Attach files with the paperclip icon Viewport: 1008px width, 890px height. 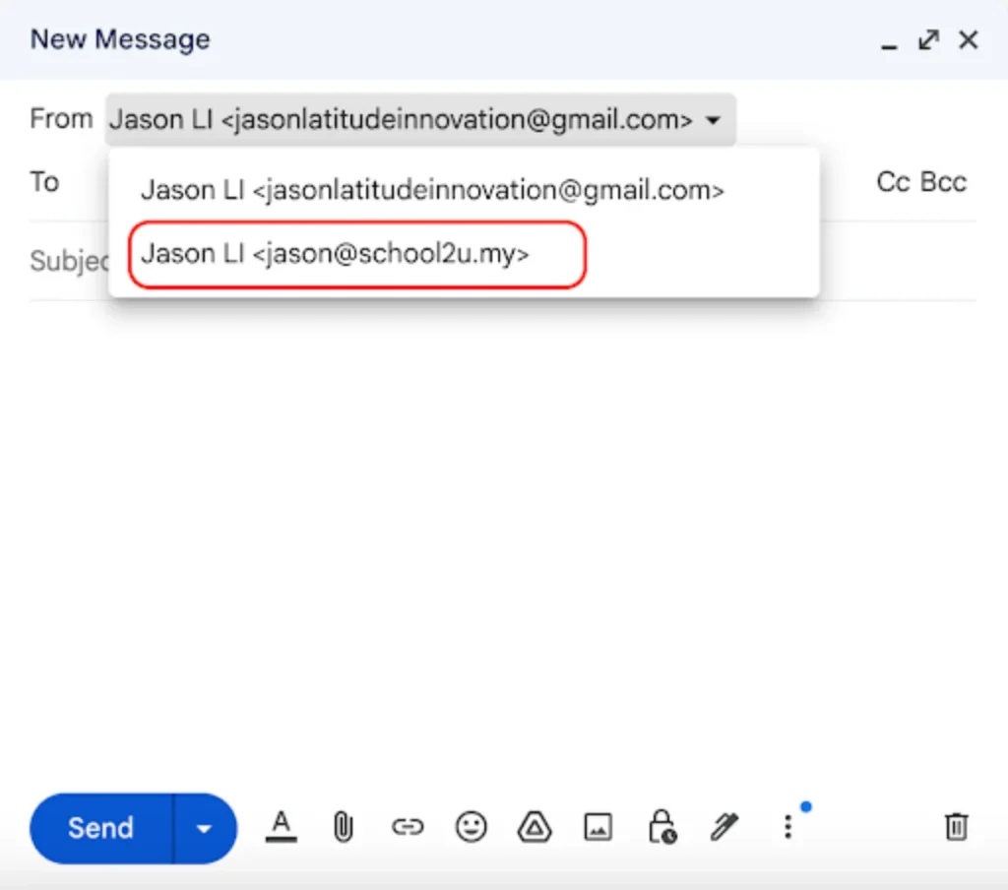(343, 827)
